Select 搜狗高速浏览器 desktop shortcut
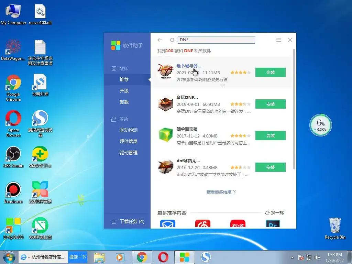The image size is (352, 264). tap(40, 123)
